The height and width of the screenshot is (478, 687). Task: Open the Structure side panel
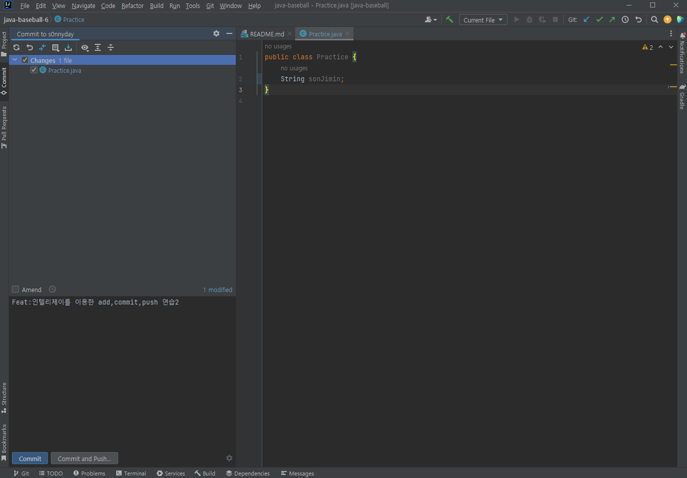pyautogui.click(x=4, y=398)
